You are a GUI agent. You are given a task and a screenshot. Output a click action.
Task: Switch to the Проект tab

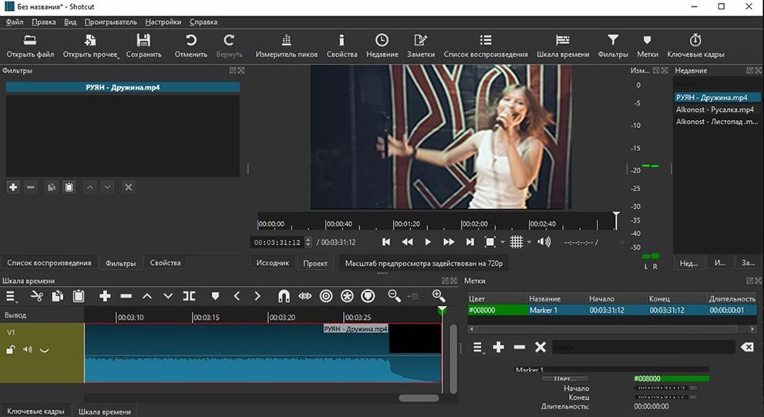(315, 263)
